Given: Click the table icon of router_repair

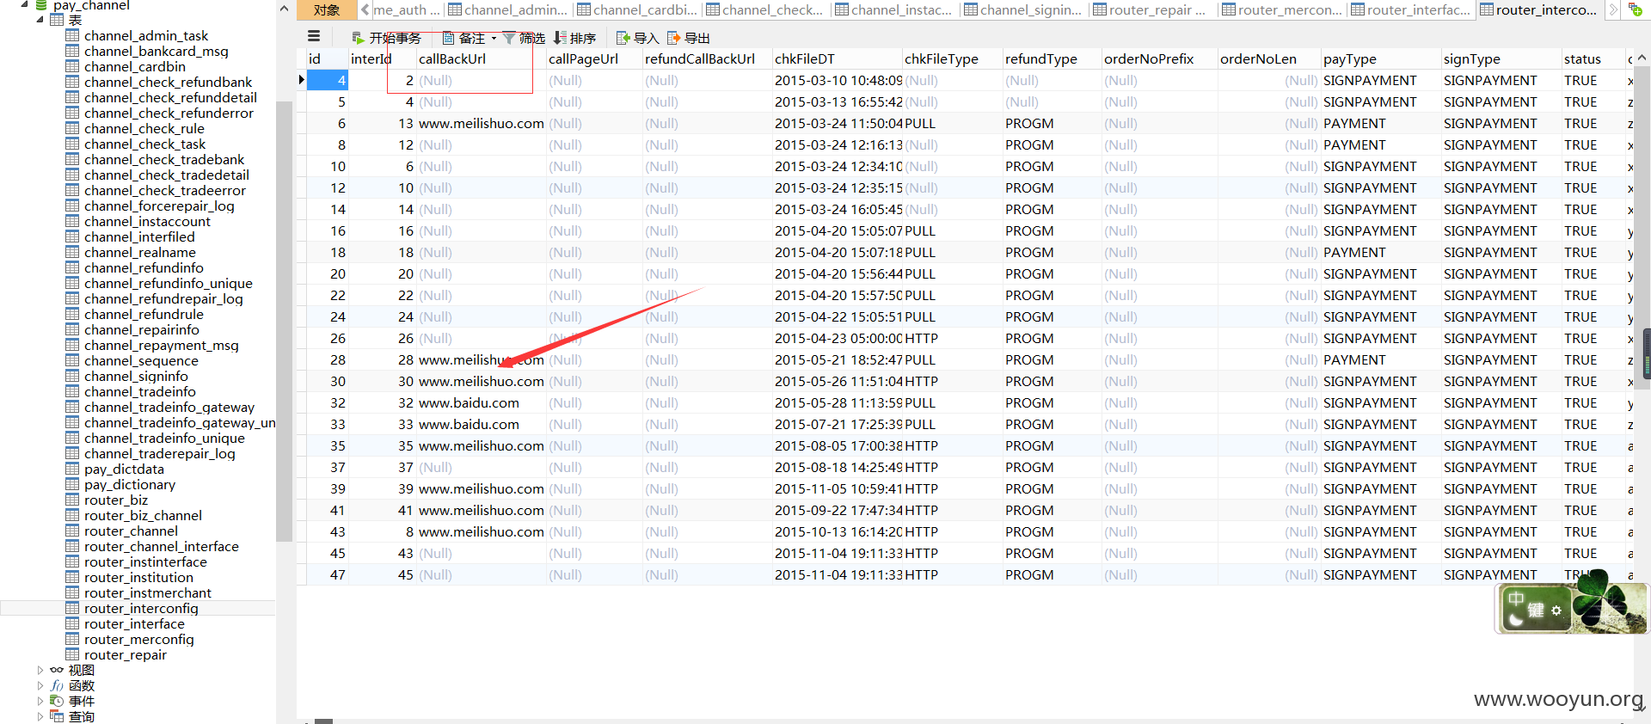Looking at the screenshot, I should coord(72,654).
